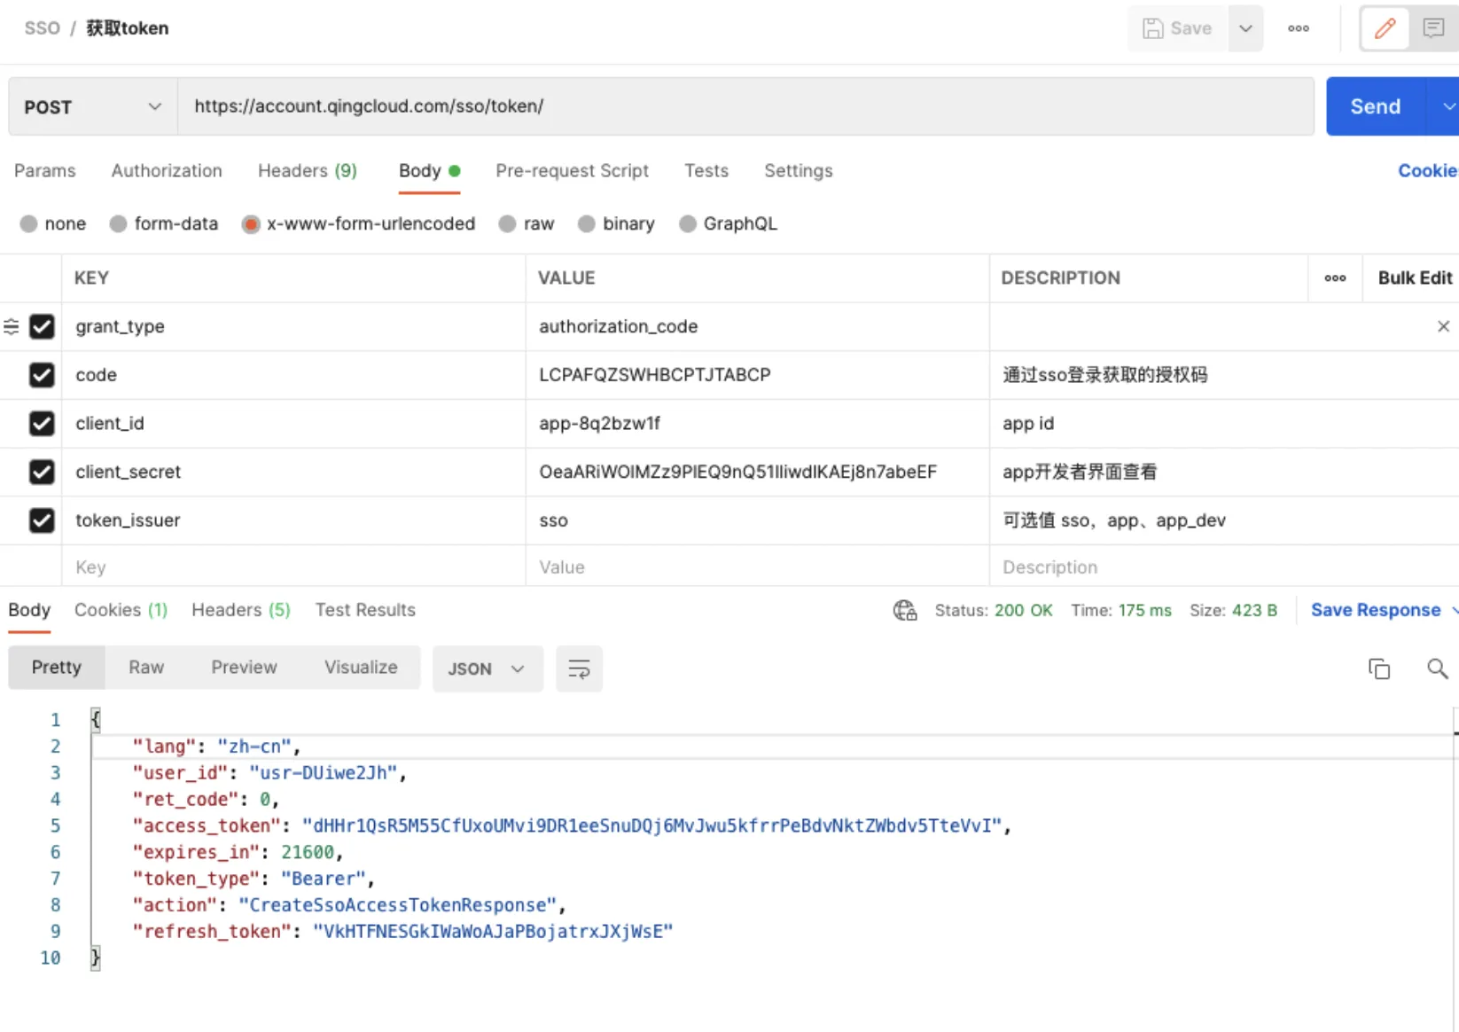Click the copy response icon
Viewport: 1459px width, 1032px height.
(1378, 668)
